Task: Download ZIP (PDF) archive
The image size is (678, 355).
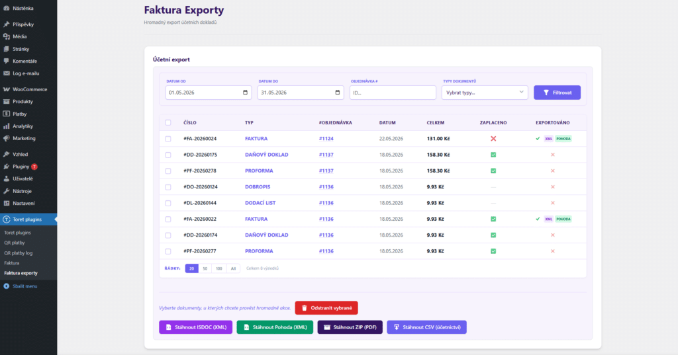Action: coord(350,327)
